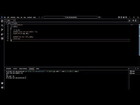Open the Run menu

coord(25,17)
